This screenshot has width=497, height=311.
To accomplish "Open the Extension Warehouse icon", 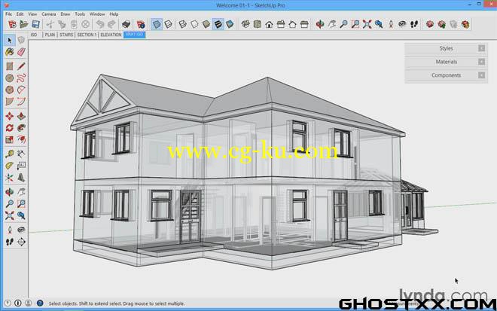I will pyautogui.click(x=465, y=24).
